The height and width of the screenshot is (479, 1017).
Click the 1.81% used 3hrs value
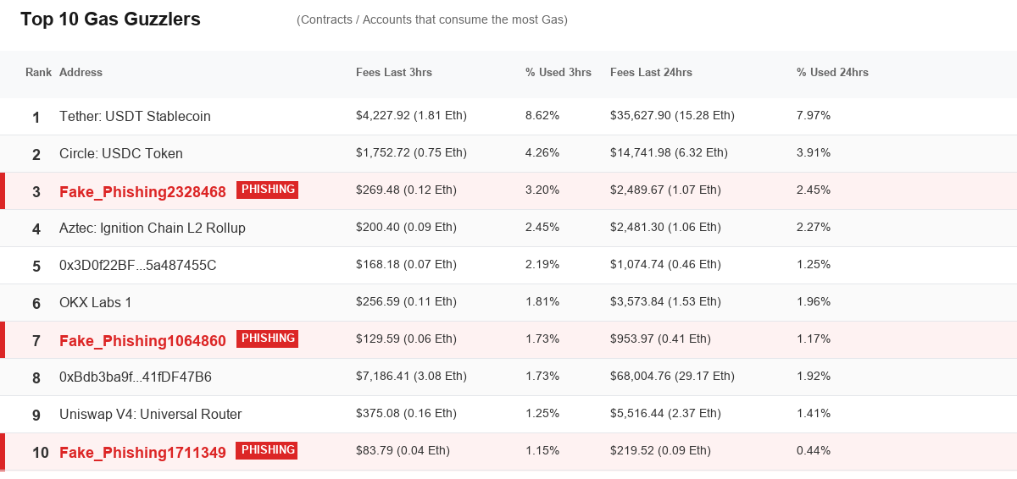(542, 301)
